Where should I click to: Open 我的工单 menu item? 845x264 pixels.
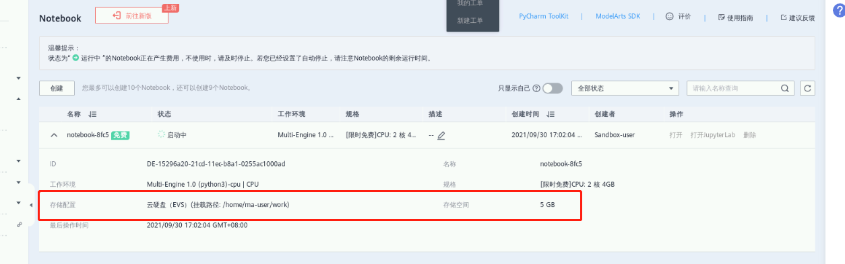(470, 3)
